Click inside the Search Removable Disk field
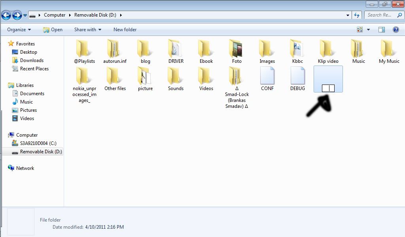Viewport: 405px width, 237px height. pyautogui.click(x=380, y=15)
